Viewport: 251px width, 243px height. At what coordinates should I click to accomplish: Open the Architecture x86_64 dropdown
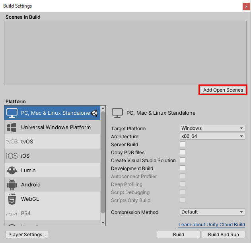pos(212,136)
